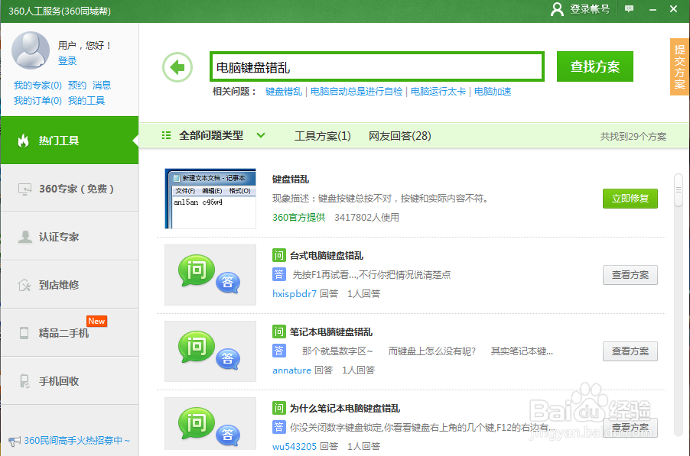This screenshot has width=690, height=456.
Task: Click the 认证专家 sidebar icon
Action: click(27, 236)
